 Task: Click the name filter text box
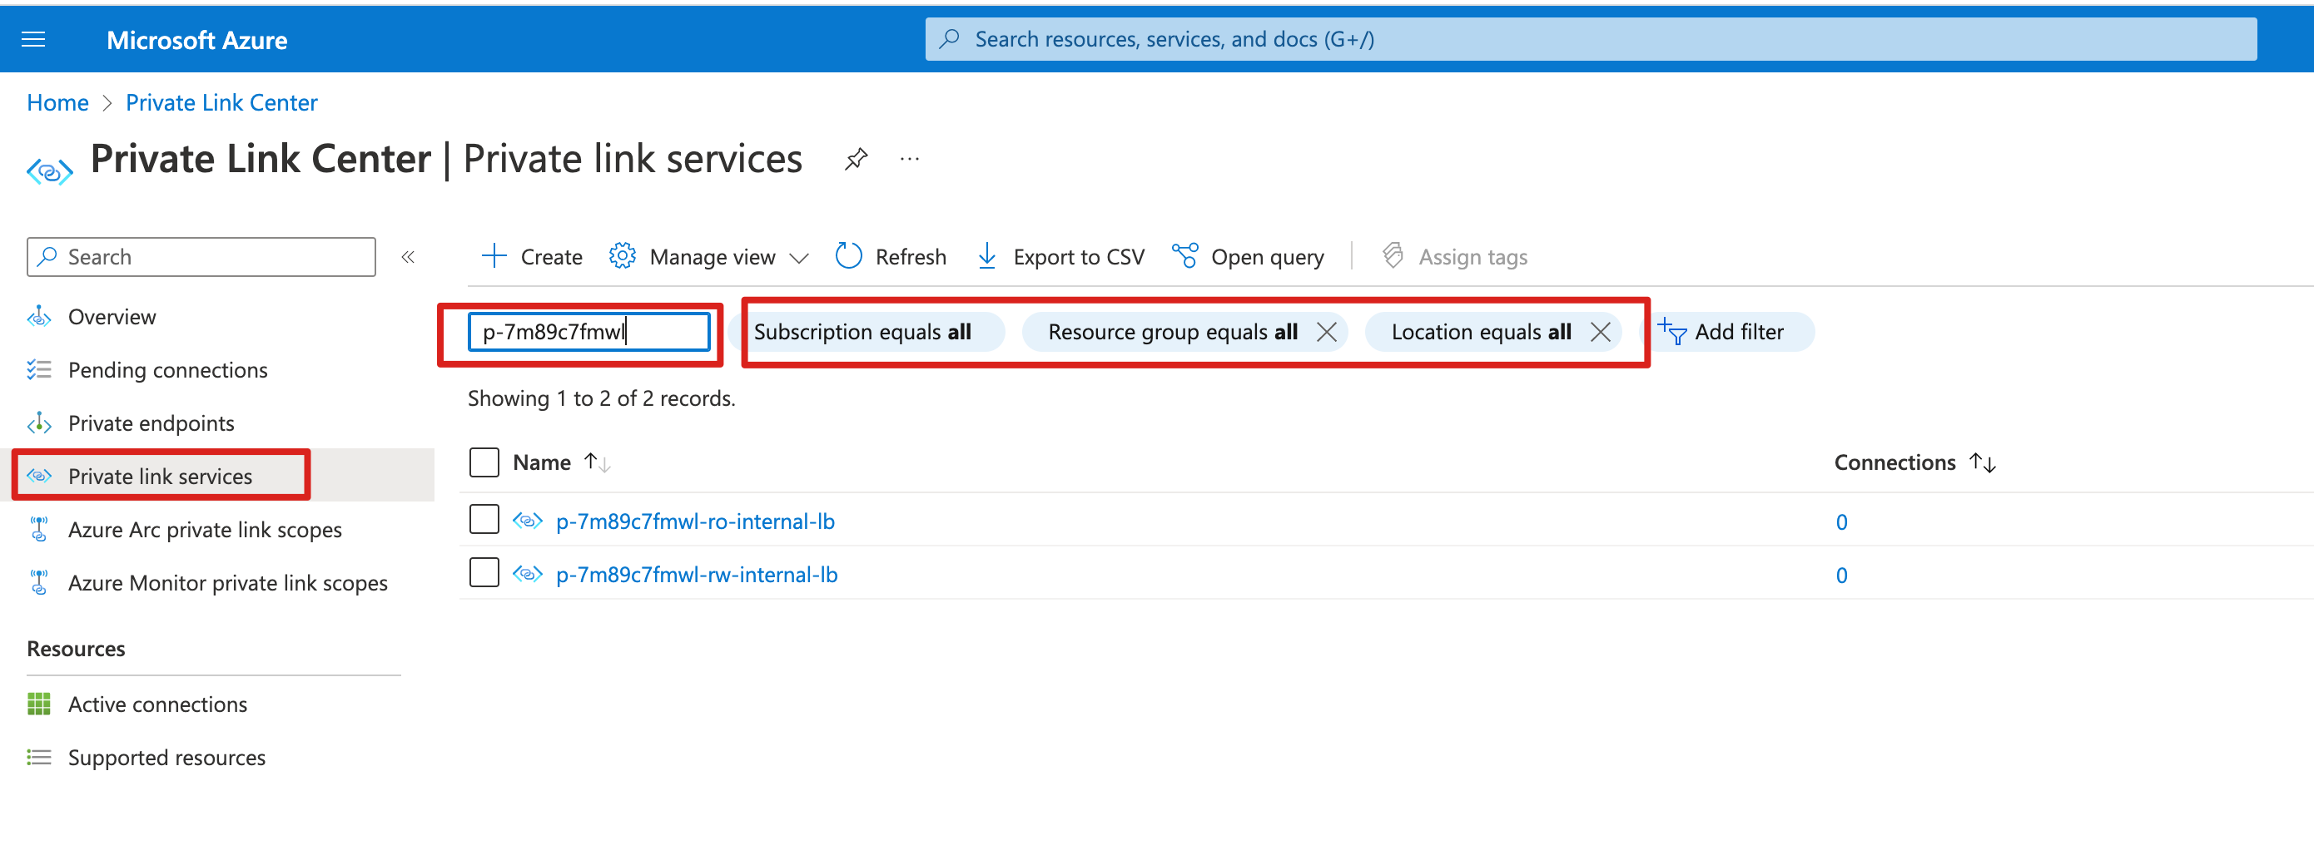tap(589, 331)
